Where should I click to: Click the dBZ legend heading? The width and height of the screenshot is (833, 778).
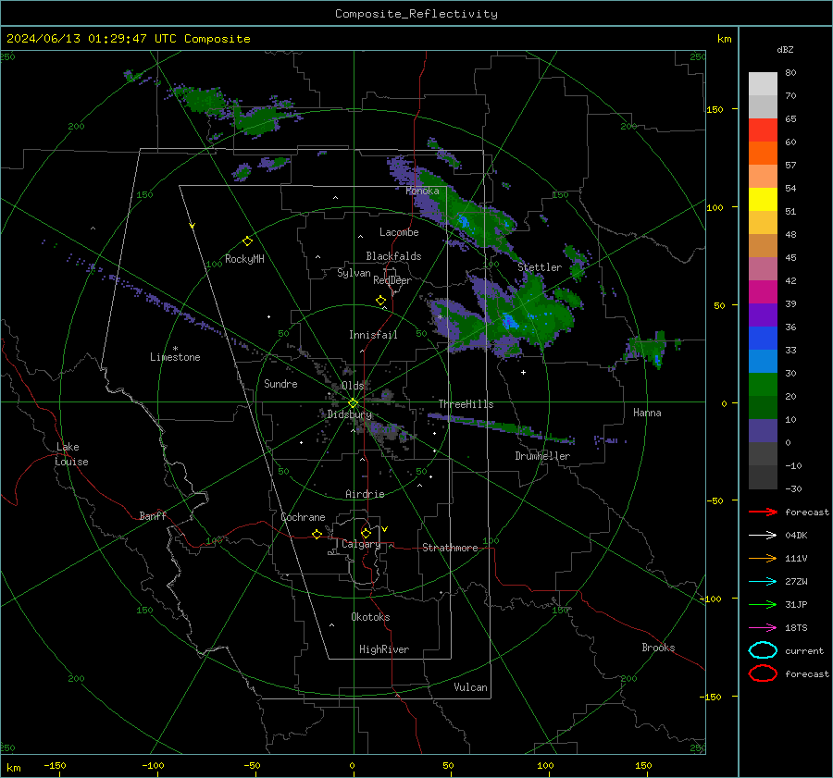[785, 49]
